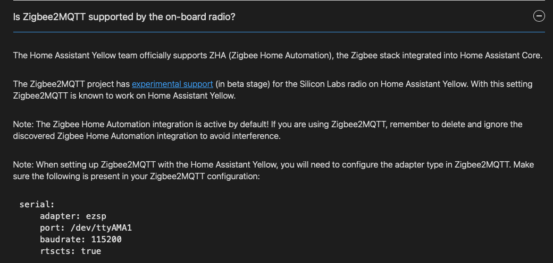Click the note about configuring the adapter type

pos(273,170)
